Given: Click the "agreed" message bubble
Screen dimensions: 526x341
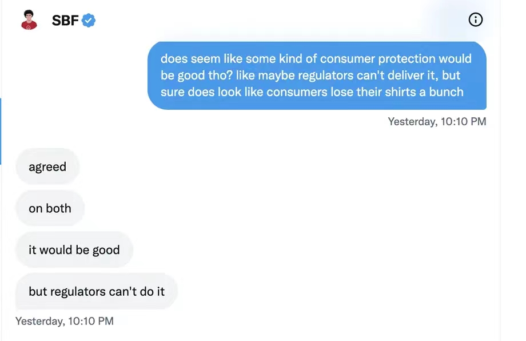Looking at the screenshot, I should [47, 167].
